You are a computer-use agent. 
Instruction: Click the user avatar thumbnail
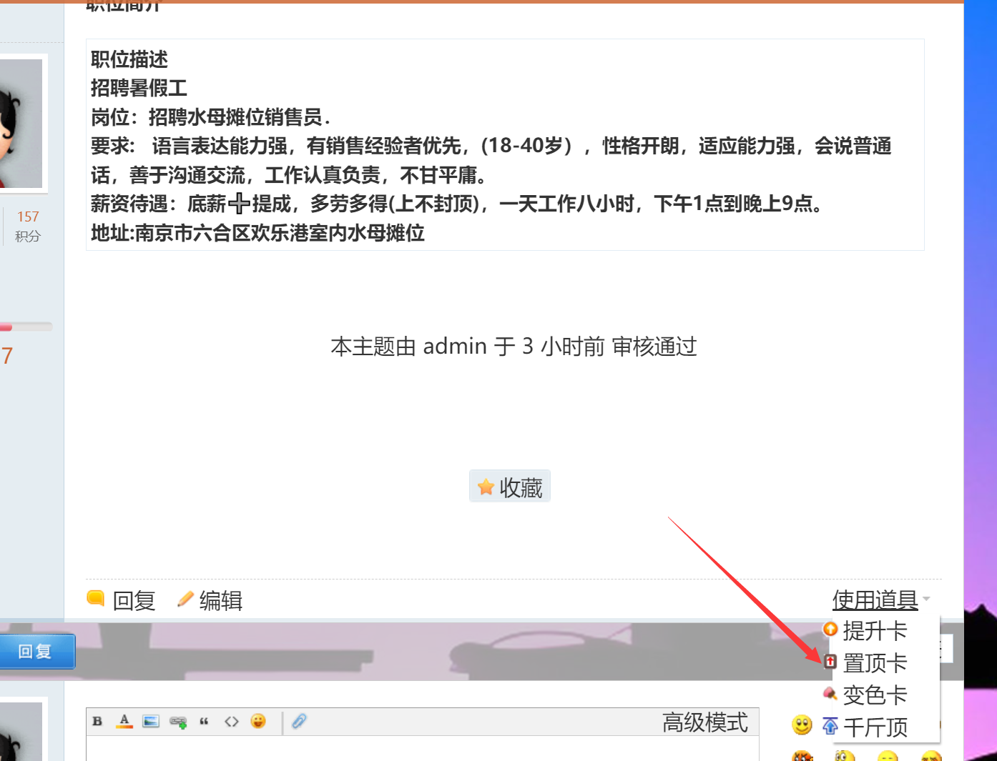tap(21, 123)
